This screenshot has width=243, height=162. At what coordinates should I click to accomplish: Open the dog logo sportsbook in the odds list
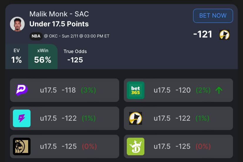136,118
